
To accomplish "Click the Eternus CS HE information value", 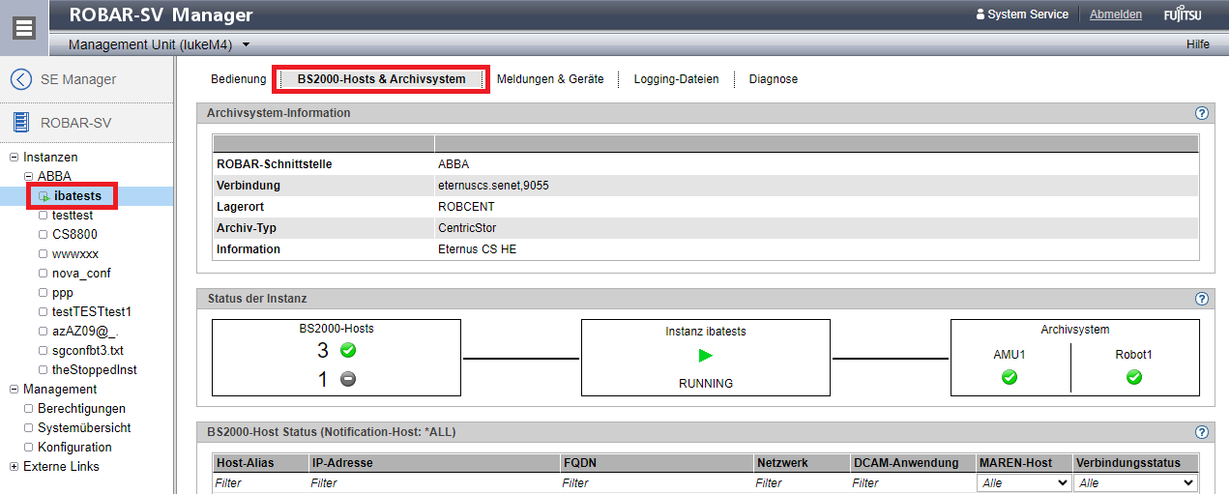I will click(x=477, y=249).
